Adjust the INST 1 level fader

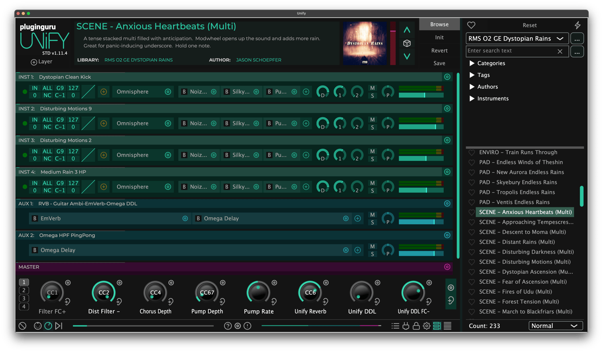click(x=421, y=95)
